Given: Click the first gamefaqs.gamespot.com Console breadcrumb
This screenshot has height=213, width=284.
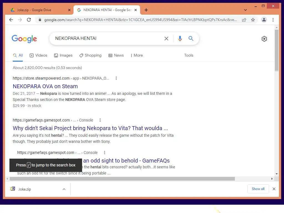Looking at the screenshot, I should 53,120.
